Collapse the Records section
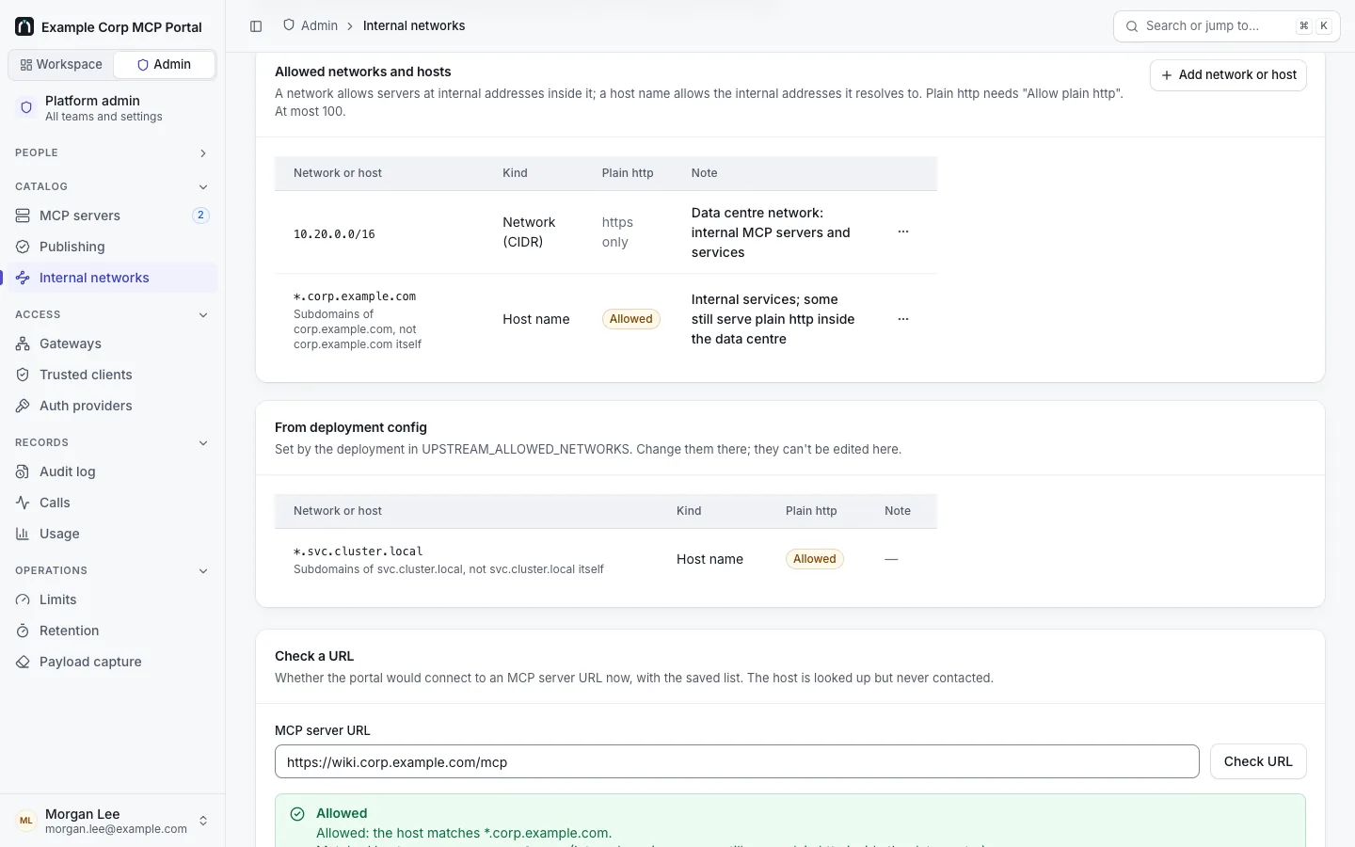Image resolution: width=1355 pixels, height=847 pixels. (x=203, y=443)
